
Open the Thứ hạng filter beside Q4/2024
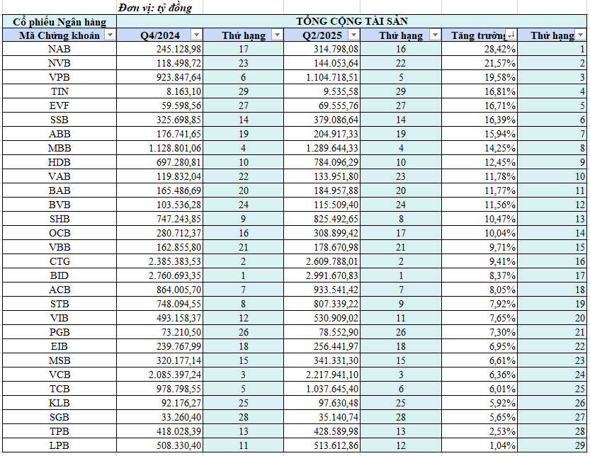277,35
